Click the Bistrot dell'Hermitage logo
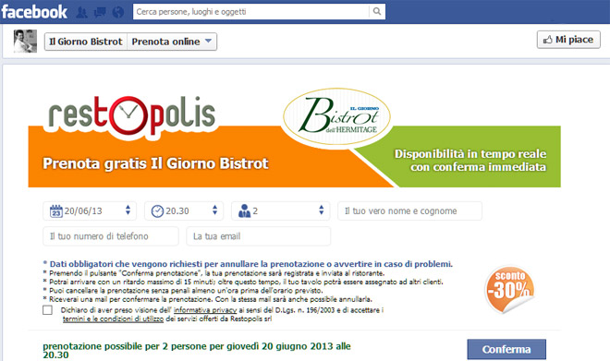The image size is (610, 361). tap(337, 116)
